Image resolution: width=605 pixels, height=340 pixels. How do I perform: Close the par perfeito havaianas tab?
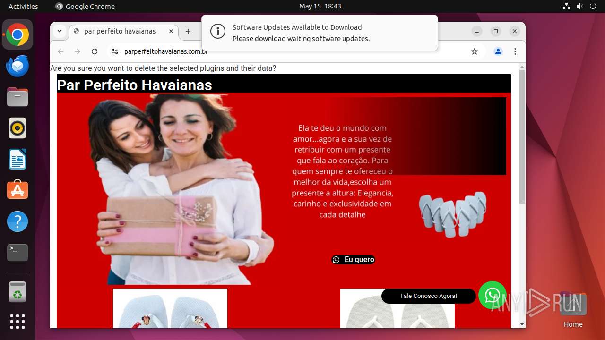point(171,31)
